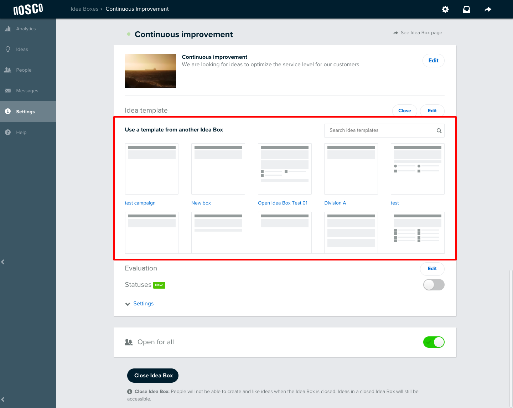
Task: Go to Messages in the sidebar
Action: pyautogui.click(x=27, y=91)
